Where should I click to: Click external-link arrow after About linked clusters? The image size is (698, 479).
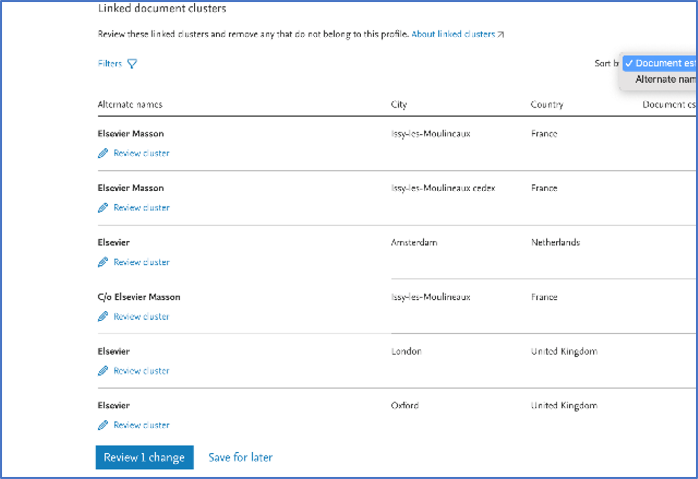coord(500,34)
